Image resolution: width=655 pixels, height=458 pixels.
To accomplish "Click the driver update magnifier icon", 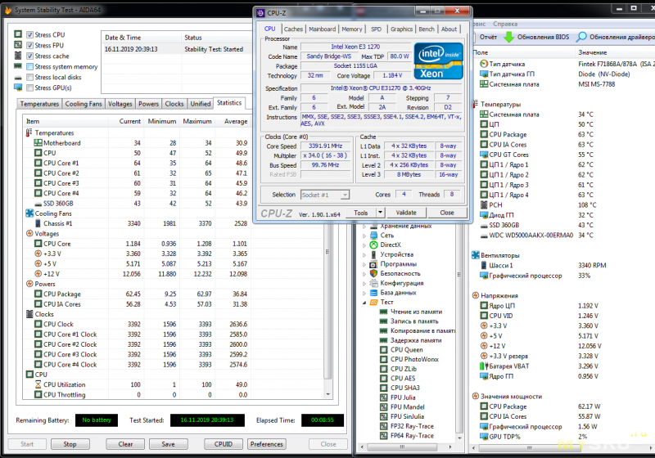I will pos(581,37).
